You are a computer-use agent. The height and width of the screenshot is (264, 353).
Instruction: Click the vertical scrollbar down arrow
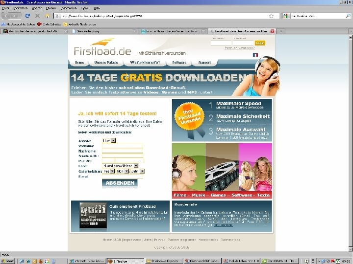(351, 249)
